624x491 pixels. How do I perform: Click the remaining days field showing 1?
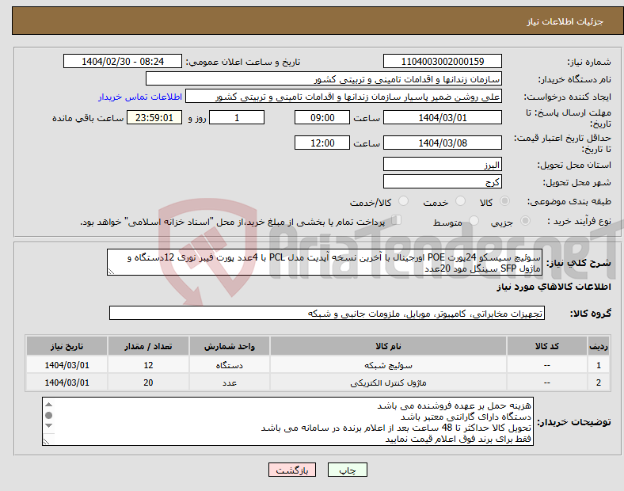(237, 118)
